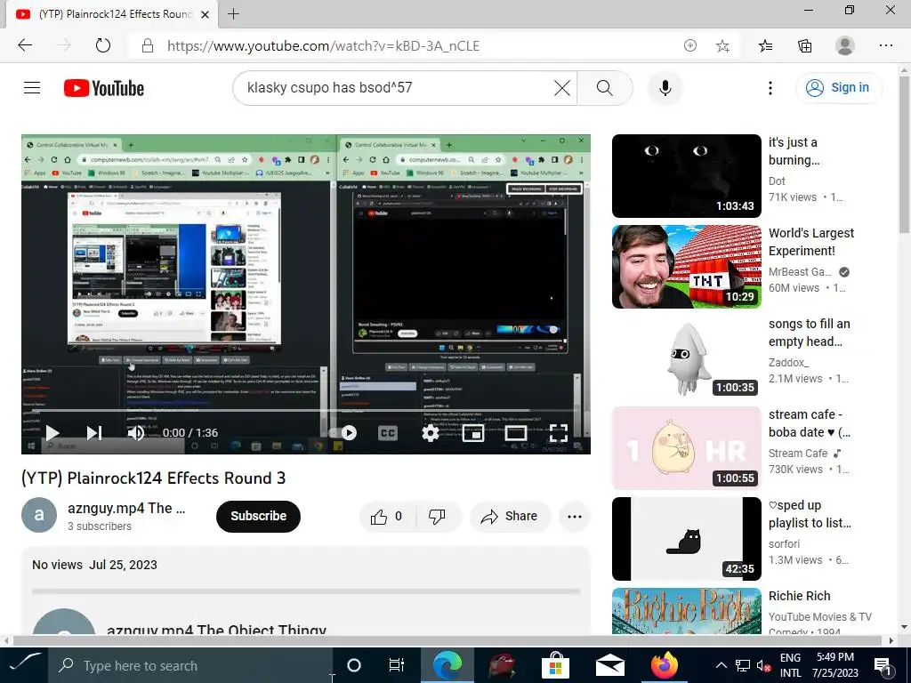Open the muted volume tray icon
This screenshot has width=911, height=683.
(763, 665)
